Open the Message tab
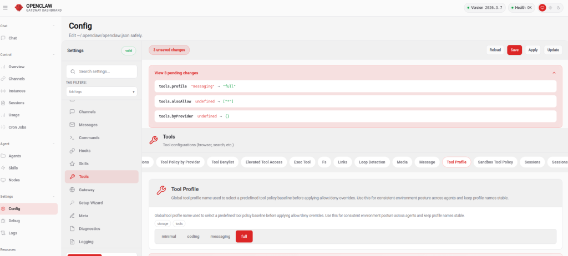The height and width of the screenshot is (256, 568). (x=427, y=162)
